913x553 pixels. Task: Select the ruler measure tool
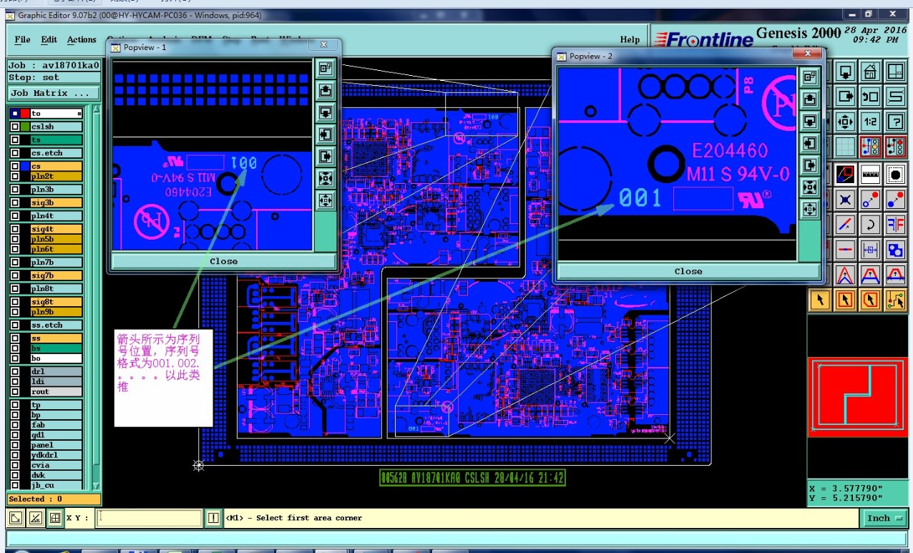[870, 174]
